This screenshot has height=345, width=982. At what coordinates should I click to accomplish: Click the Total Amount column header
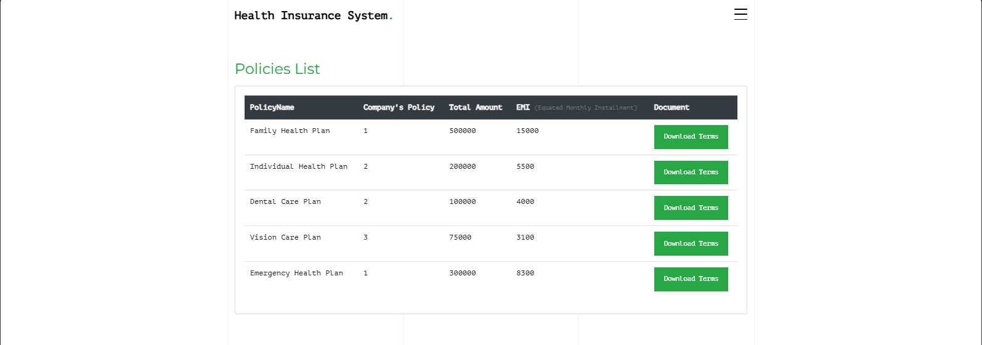coord(476,107)
